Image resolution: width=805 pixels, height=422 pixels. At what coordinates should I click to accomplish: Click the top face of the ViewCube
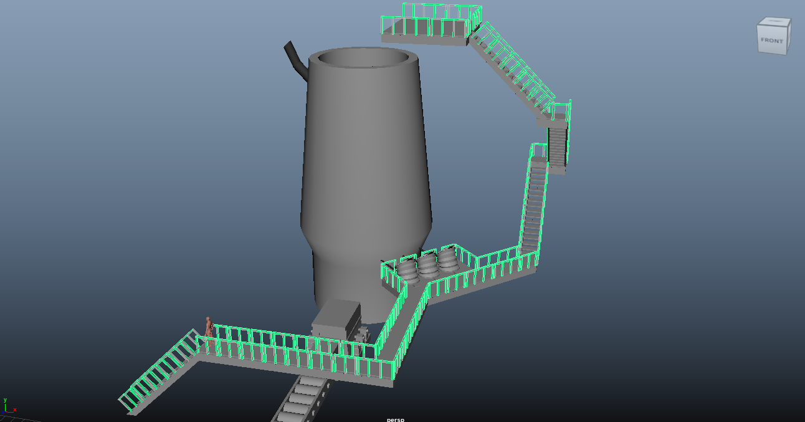pyautogui.click(x=774, y=22)
